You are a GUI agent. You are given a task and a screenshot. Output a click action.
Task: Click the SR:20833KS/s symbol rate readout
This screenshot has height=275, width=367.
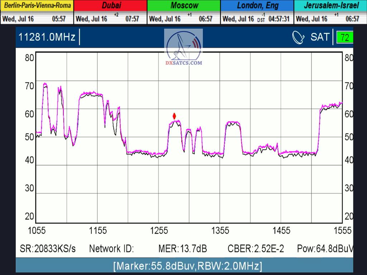coord(48,249)
